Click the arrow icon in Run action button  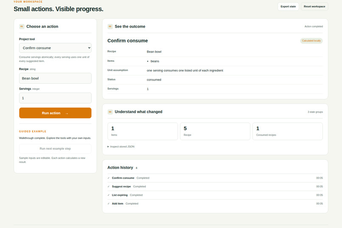(x=67, y=113)
